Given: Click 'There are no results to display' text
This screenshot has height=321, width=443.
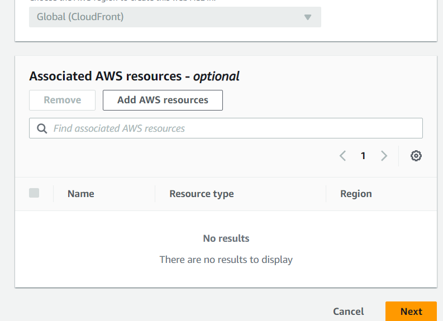Looking at the screenshot, I should click(x=226, y=260).
